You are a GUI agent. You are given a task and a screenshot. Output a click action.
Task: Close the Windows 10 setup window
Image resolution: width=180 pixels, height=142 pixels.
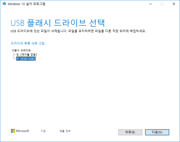pos(174,4)
